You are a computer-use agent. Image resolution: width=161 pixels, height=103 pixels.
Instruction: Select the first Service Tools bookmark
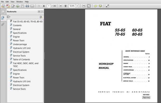click(19, 56)
